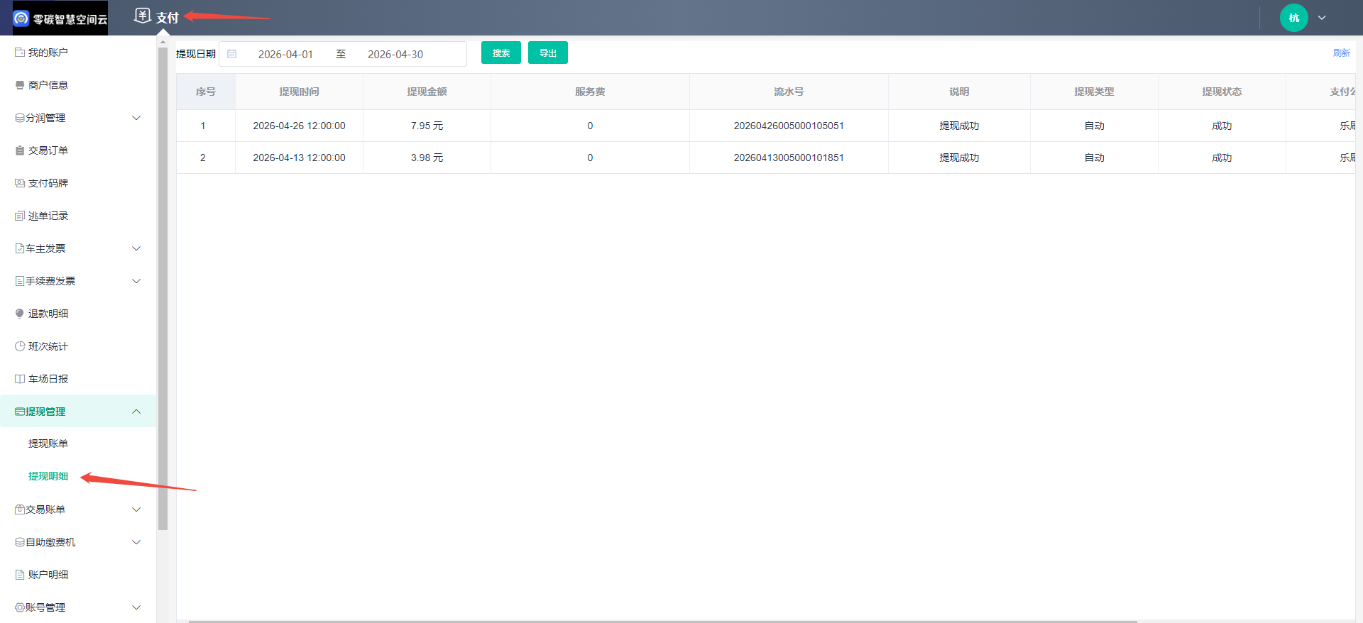
Task: Click the 说明 column header
Action: click(x=959, y=92)
